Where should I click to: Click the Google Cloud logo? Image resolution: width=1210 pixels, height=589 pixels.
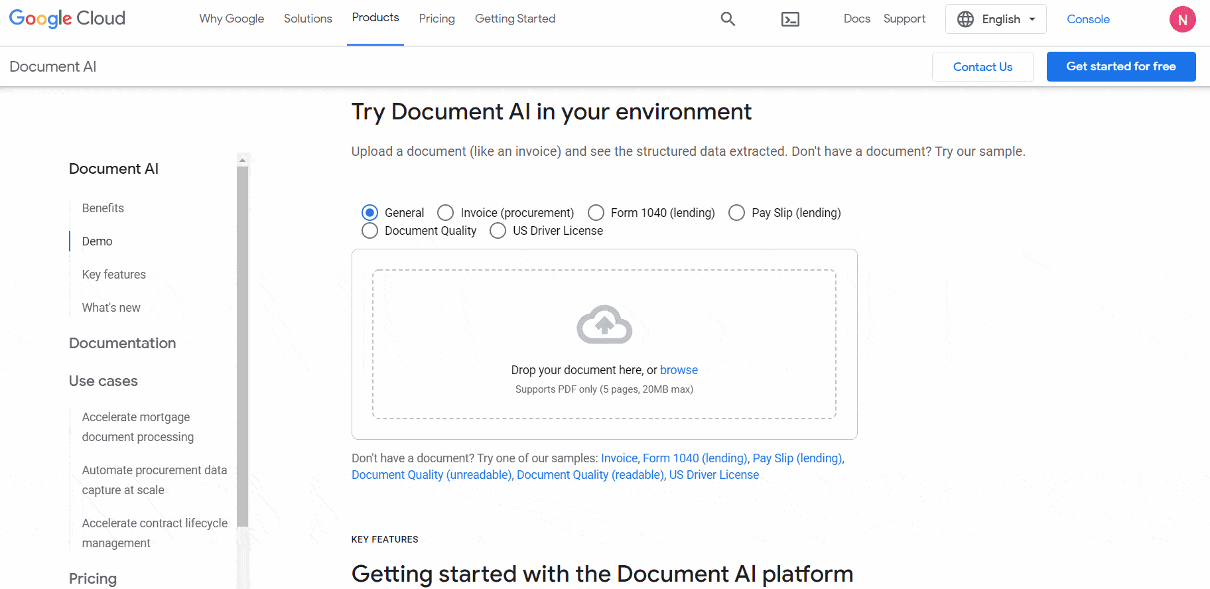pos(67,19)
